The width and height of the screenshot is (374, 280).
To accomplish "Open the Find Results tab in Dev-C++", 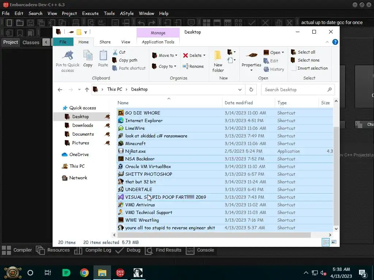I will [x=163, y=250].
